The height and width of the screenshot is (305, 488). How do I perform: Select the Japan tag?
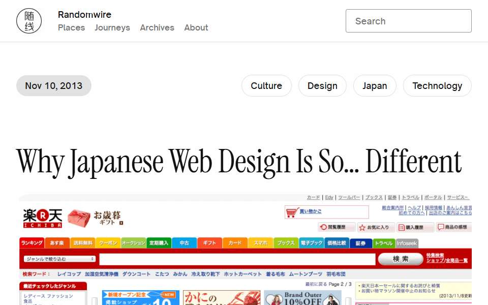375,85
